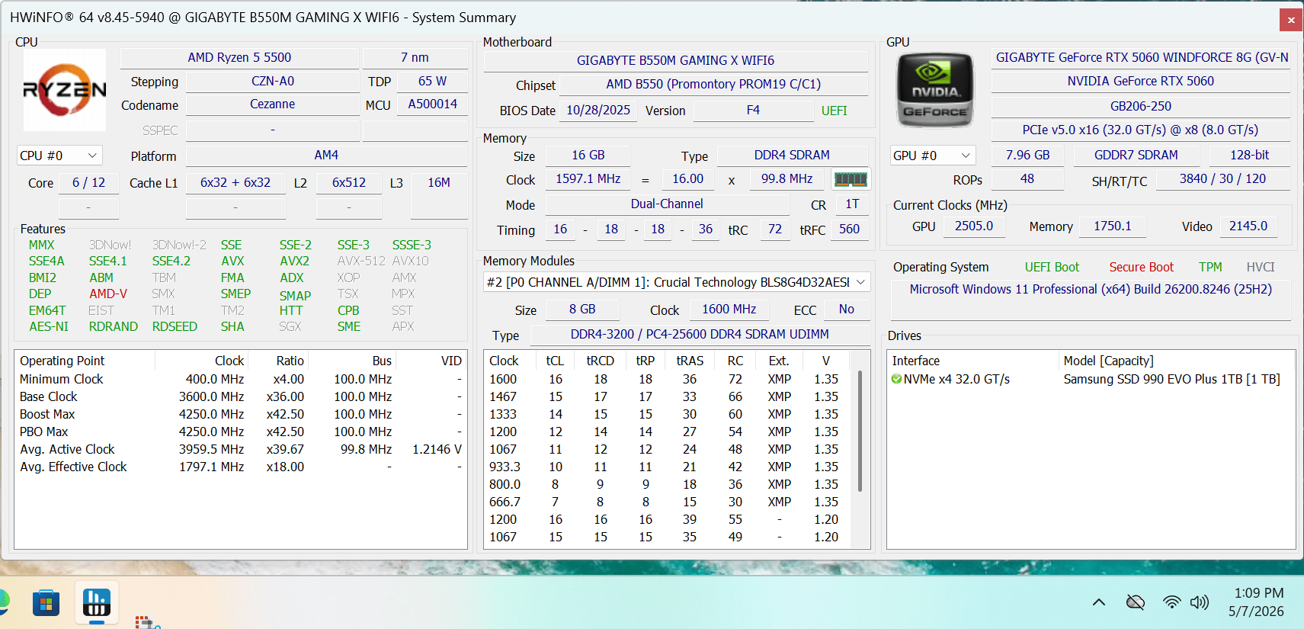Click the AM4 platform value

click(x=326, y=155)
